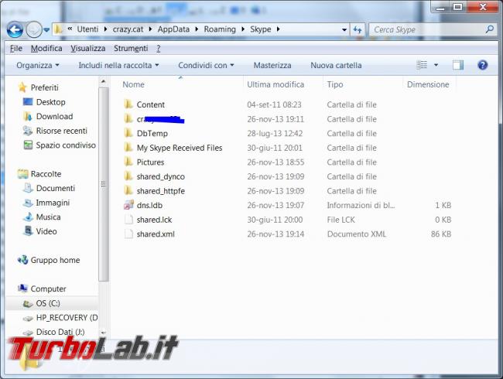The height and width of the screenshot is (379, 503).
Task: Open the view options dropdown arrow
Action: pyautogui.click(x=436, y=65)
